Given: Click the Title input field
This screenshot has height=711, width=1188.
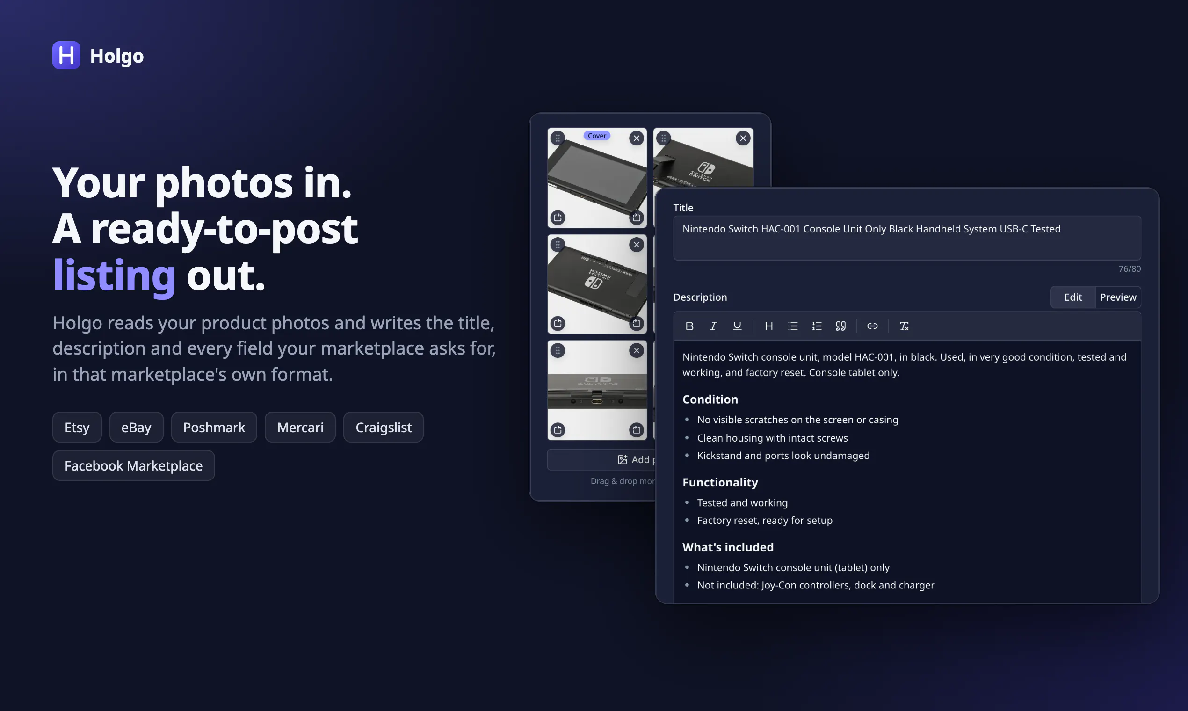Looking at the screenshot, I should coord(907,238).
